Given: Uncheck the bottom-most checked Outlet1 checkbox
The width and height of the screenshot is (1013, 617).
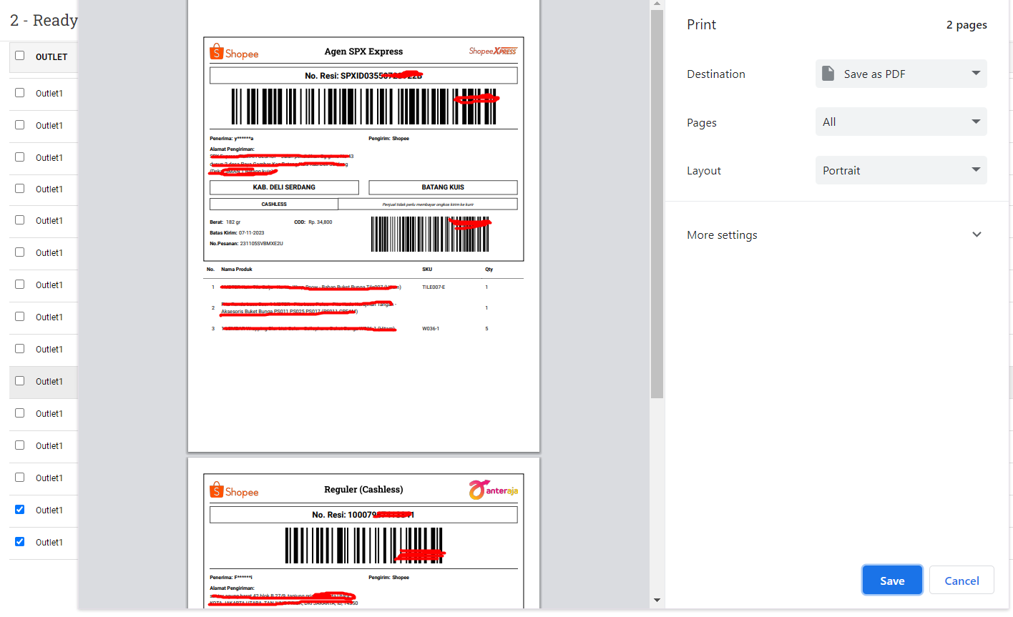Looking at the screenshot, I should [19, 542].
